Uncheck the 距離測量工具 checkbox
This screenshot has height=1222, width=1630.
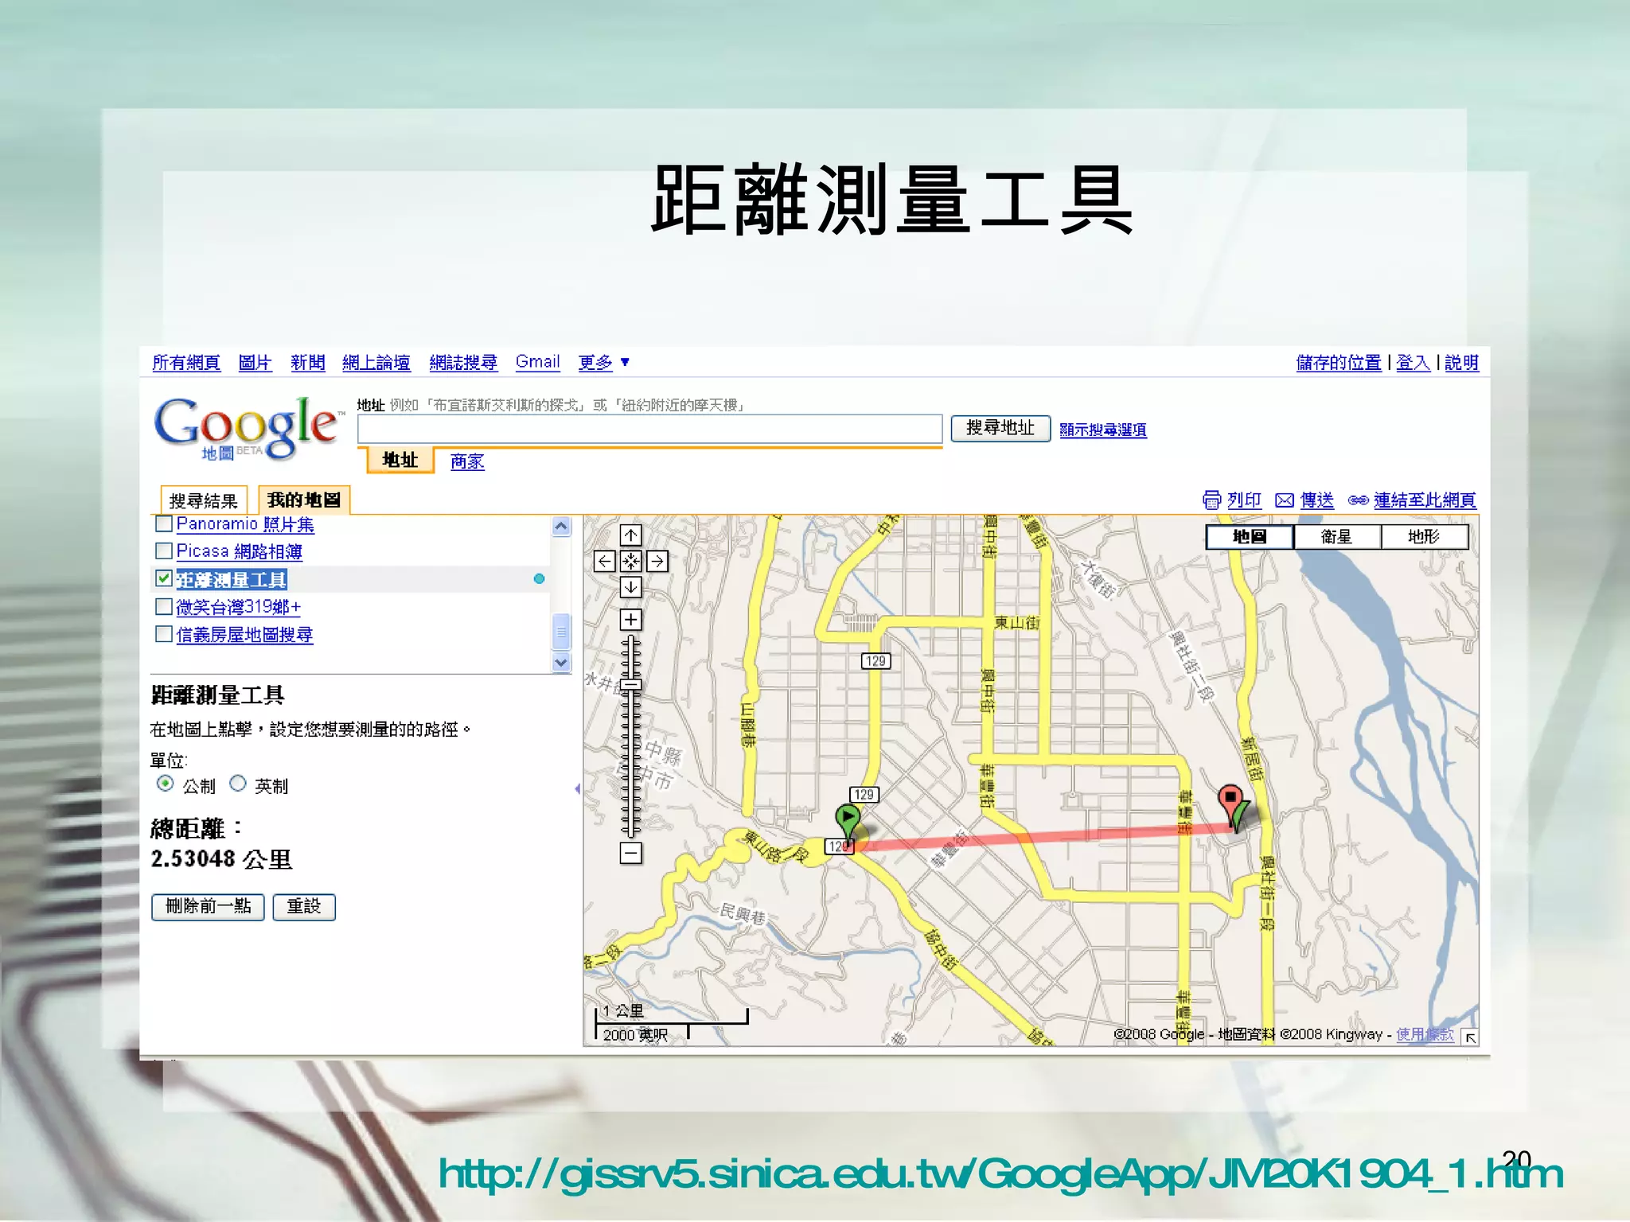coord(164,578)
